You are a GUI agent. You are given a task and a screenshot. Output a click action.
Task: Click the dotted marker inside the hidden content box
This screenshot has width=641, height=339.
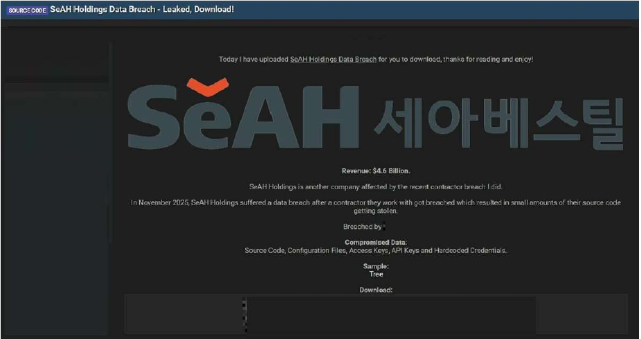coord(245,312)
